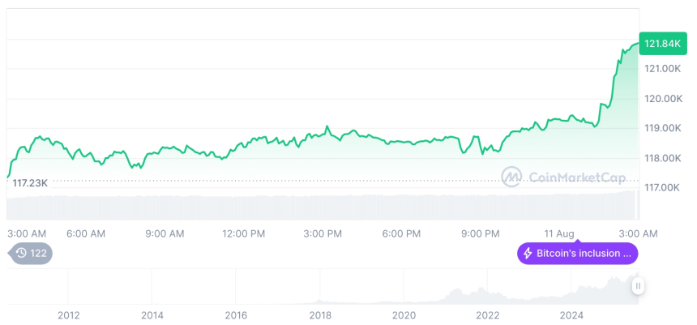Select 2024 on the history timeline
This screenshot has height=325, width=697.
point(571,314)
